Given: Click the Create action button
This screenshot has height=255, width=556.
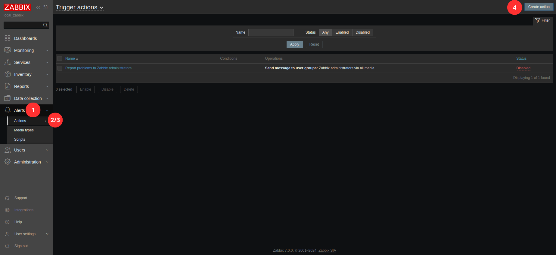Looking at the screenshot, I should [539, 7].
